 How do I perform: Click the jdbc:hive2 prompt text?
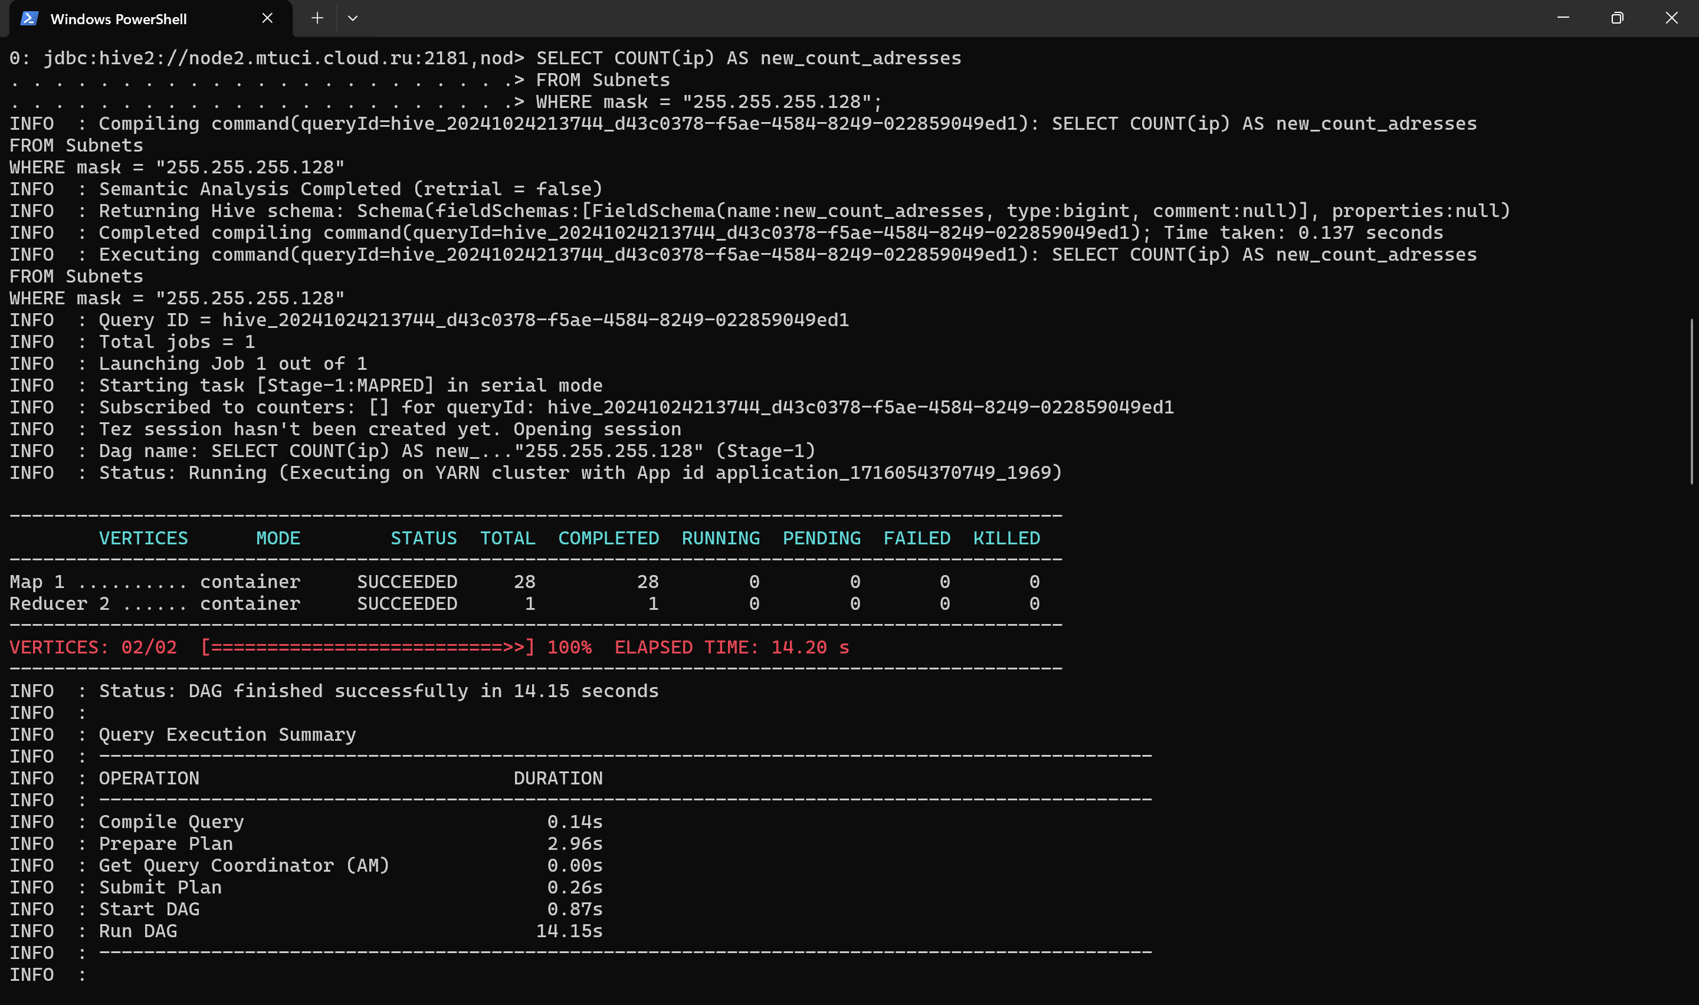(267, 58)
